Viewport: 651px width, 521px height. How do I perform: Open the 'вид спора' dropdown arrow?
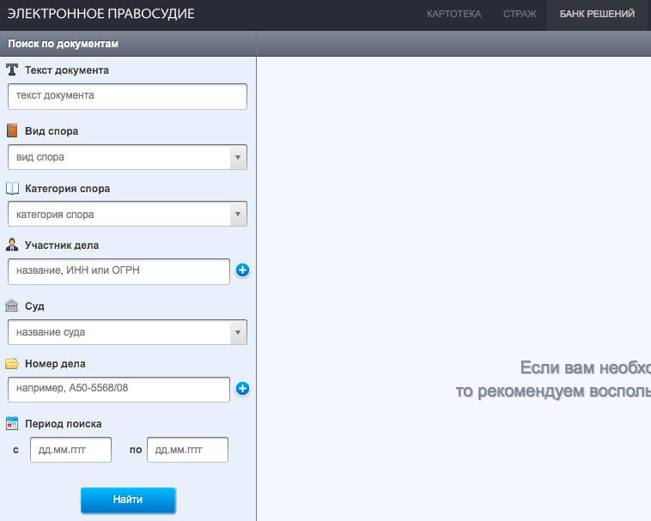[x=238, y=157]
